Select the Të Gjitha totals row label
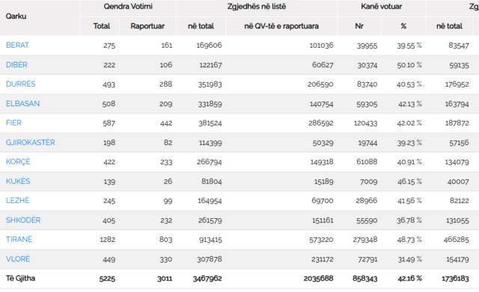Viewport: 479px width, 292px height. coord(20,279)
